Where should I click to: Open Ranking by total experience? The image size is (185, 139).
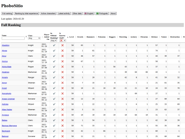coord(26,13)
